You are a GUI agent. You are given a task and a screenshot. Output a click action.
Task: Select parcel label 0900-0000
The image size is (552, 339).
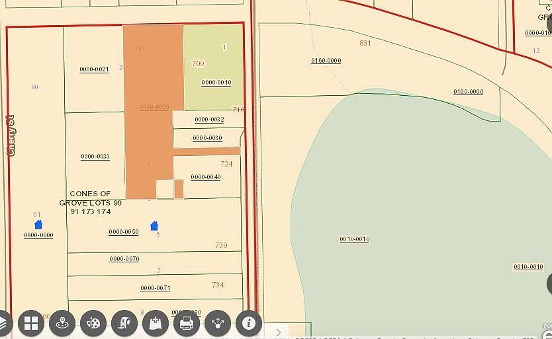pos(38,235)
